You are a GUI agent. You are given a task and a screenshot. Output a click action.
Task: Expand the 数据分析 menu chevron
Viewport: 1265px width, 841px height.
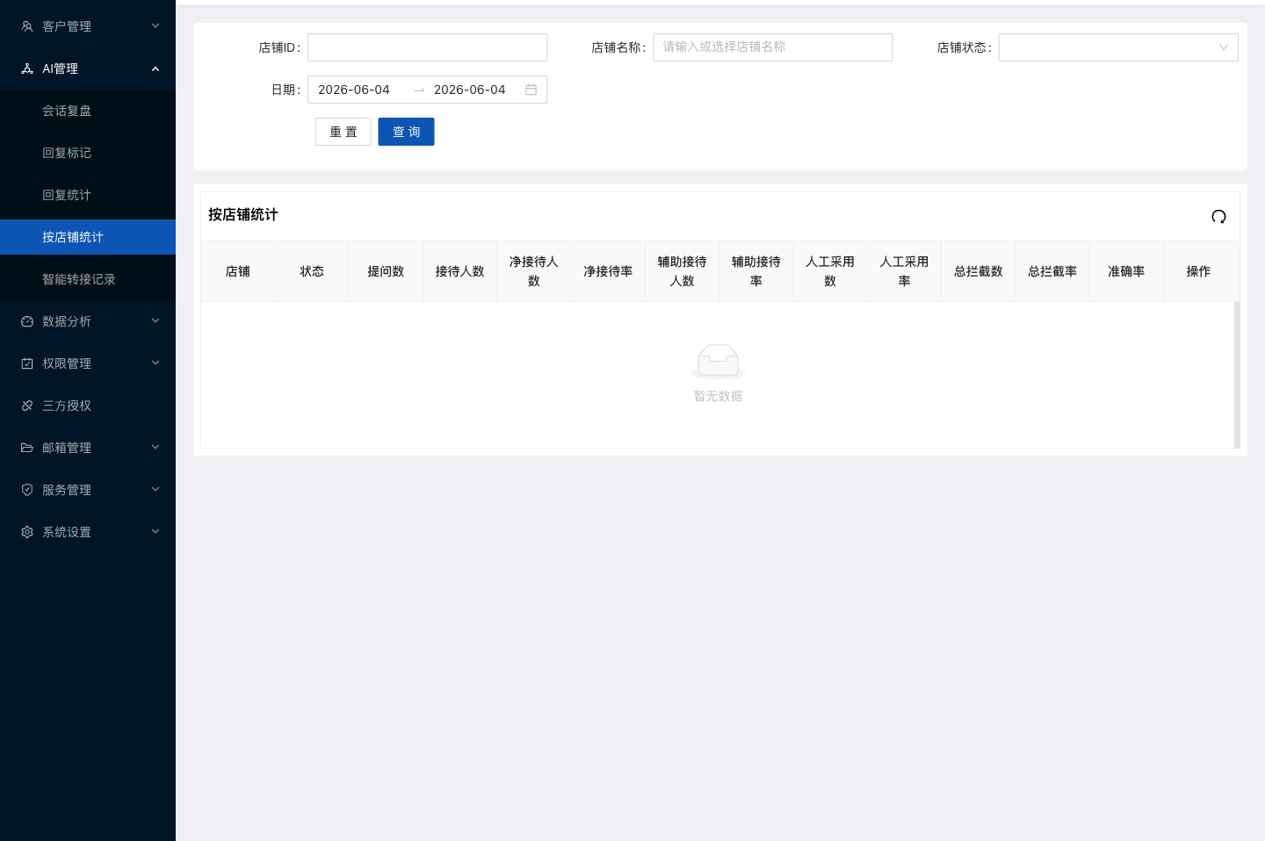[x=155, y=320]
